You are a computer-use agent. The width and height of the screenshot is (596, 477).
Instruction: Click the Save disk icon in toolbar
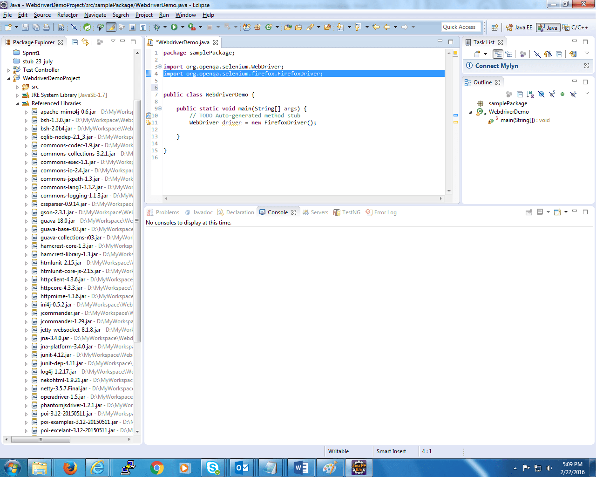[x=26, y=27]
